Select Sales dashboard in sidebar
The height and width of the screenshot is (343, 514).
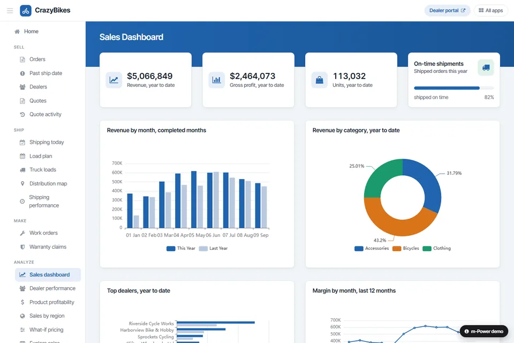coord(48,275)
